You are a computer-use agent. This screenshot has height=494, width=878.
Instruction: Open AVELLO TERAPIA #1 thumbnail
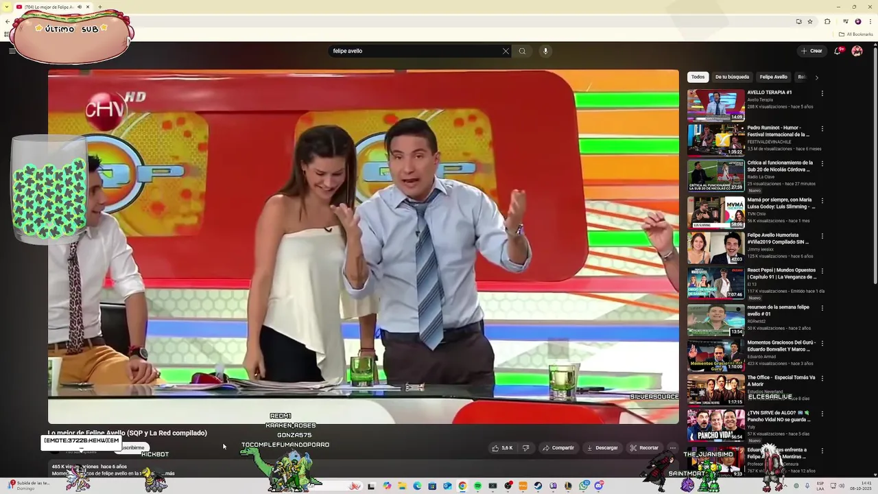(715, 105)
